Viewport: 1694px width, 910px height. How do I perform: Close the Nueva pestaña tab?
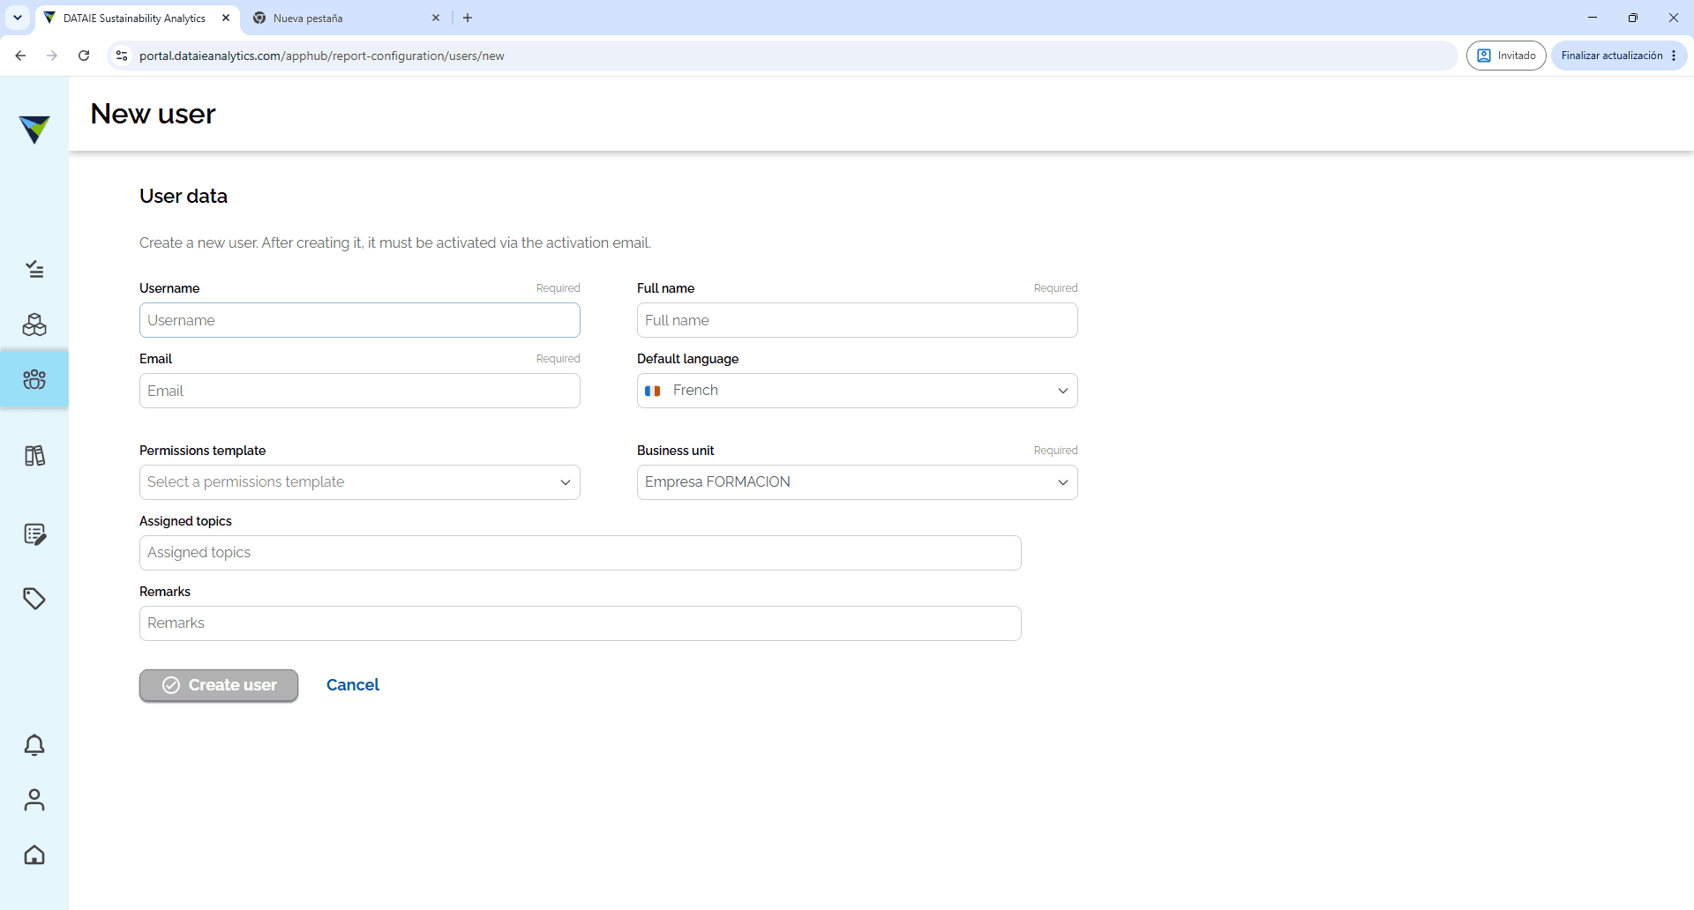pyautogui.click(x=436, y=18)
